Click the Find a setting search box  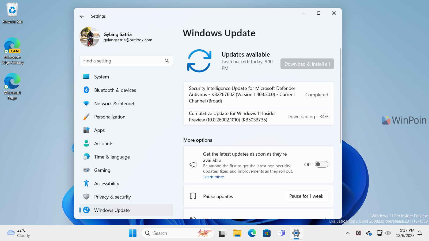123,61
